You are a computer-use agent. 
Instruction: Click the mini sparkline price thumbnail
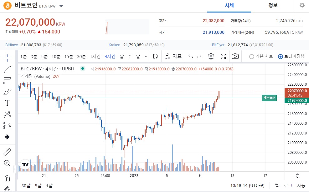click(127, 27)
